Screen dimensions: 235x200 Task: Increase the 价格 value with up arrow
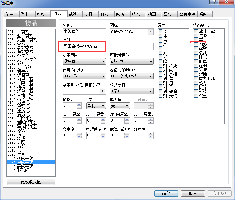click(x=79, y=104)
